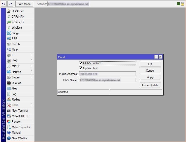Expand the MPLS submenu arrow
Viewport: 186px width, 142px height.
click(32, 66)
